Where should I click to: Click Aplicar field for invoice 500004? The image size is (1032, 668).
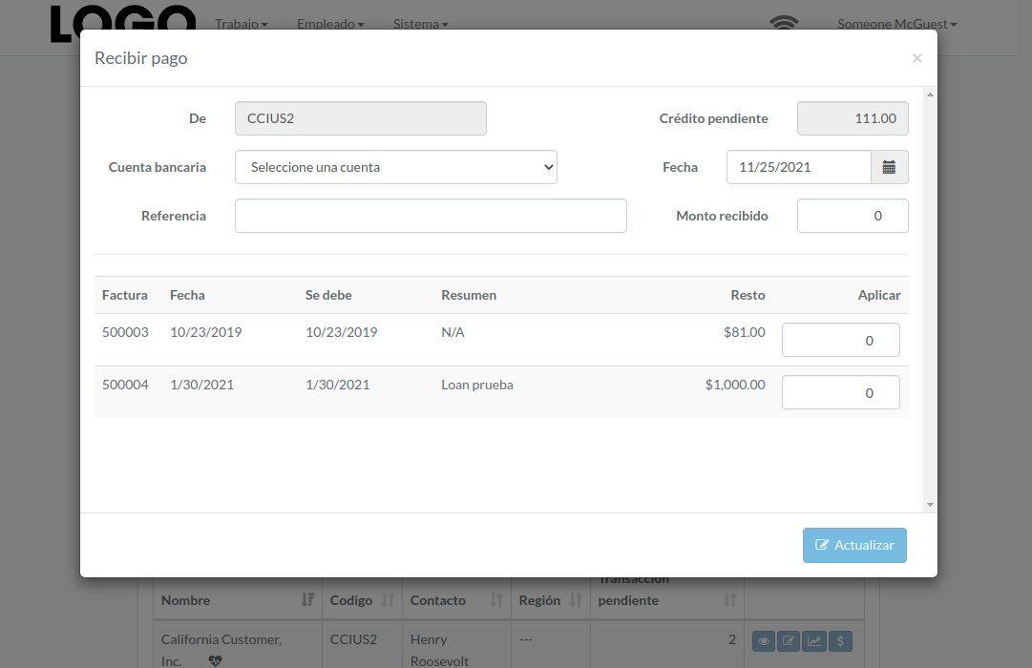click(x=840, y=392)
